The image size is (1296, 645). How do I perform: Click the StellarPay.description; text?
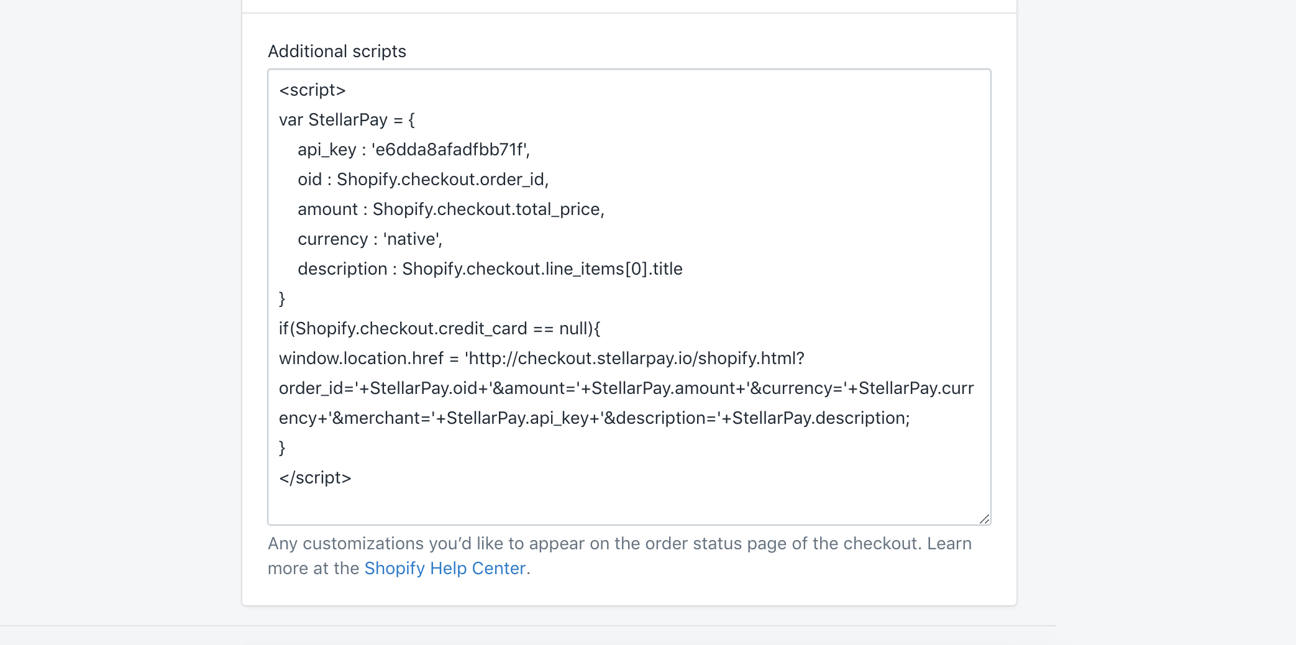[x=820, y=418]
